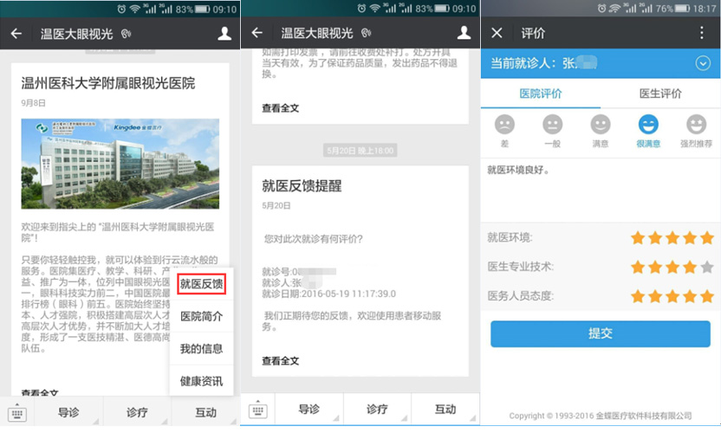Expand the 当前就诊人 patient dropdown chevron

tap(703, 63)
